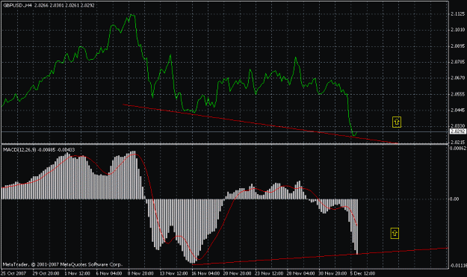Select the red trendline under the price chart
Viewport: 467px width, 277px height.
point(260,124)
